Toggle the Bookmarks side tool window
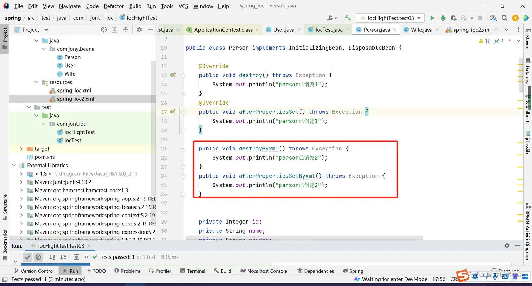 (x=5, y=245)
